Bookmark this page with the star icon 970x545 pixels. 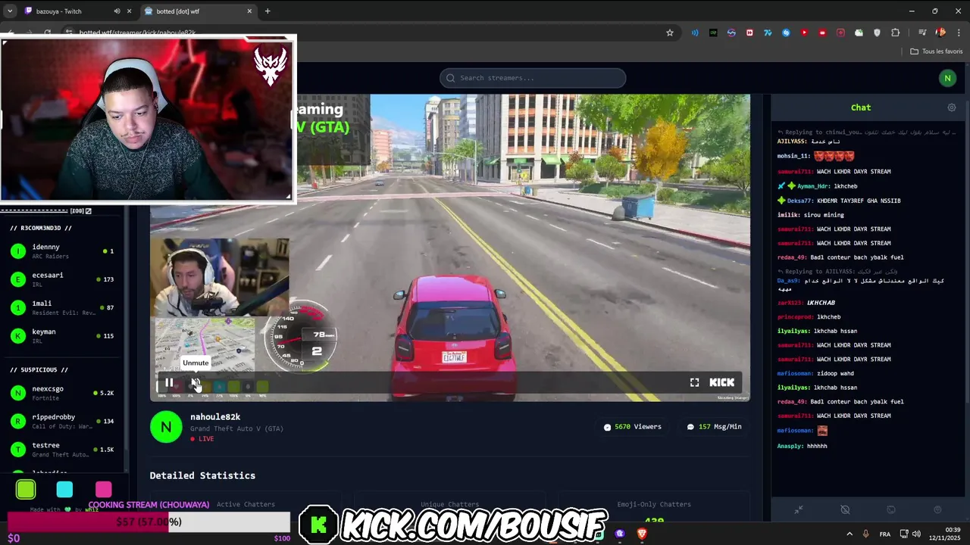click(x=670, y=33)
